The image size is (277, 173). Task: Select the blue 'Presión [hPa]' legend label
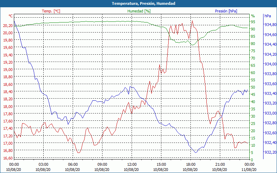click(x=226, y=11)
